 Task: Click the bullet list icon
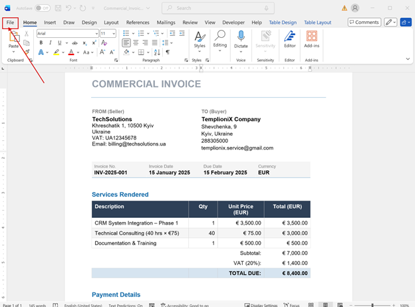tap(126, 33)
